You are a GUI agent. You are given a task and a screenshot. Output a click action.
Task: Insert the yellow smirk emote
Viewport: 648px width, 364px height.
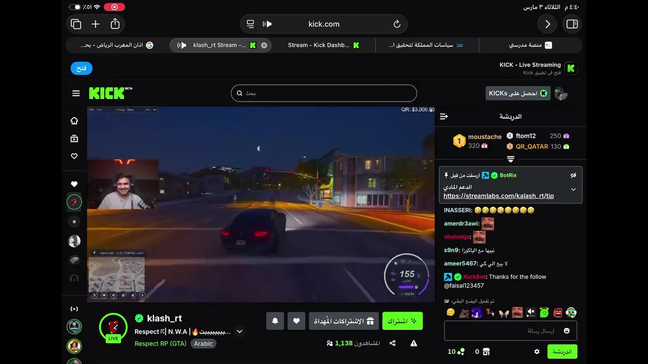coord(451,312)
